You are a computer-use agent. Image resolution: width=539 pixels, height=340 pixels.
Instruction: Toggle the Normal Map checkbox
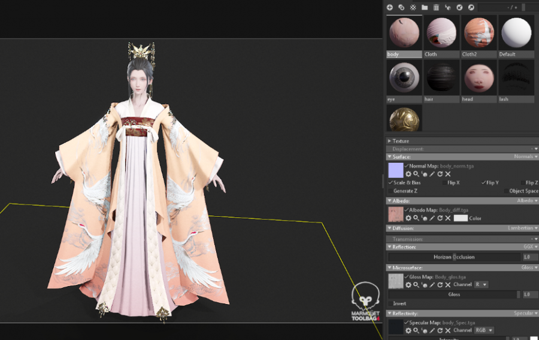click(x=406, y=166)
